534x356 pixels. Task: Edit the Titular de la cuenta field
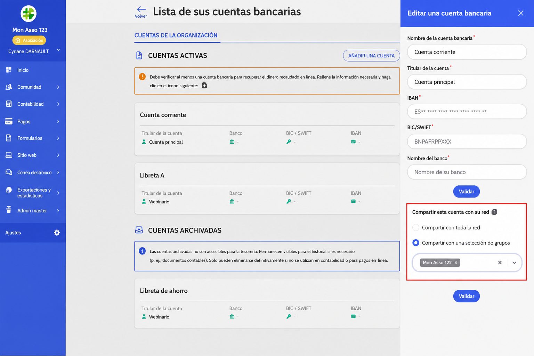pos(467,82)
